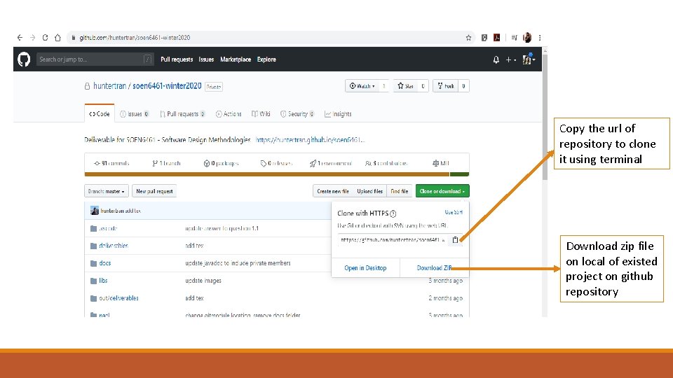Open GitHub notifications bell
The image size is (673, 378).
tap(496, 59)
